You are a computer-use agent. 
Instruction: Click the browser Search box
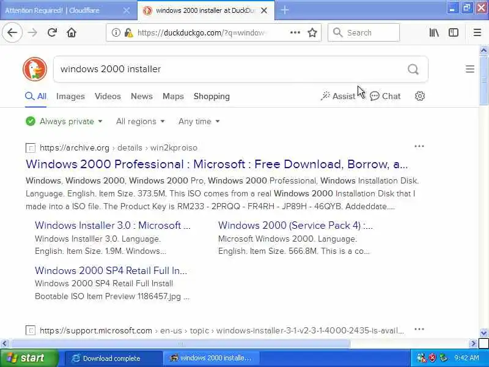tap(364, 32)
